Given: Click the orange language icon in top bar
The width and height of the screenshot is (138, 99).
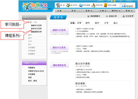Looking at the screenshot, I should click(x=112, y=1).
